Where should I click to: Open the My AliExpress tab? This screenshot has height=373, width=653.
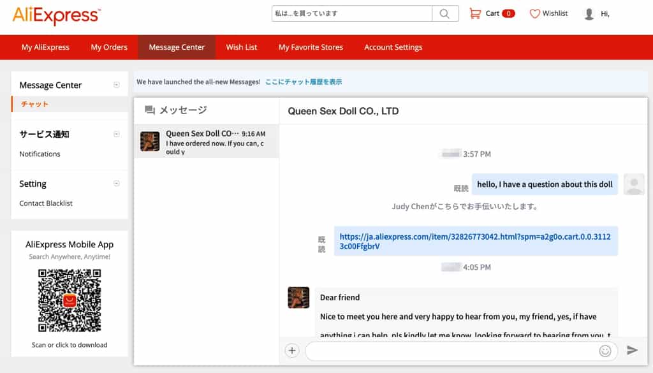pos(45,47)
